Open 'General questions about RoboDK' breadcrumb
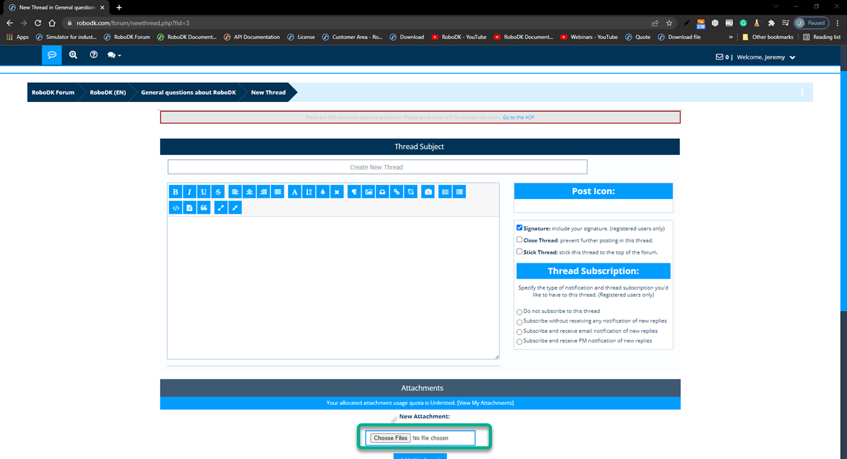 coord(189,92)
